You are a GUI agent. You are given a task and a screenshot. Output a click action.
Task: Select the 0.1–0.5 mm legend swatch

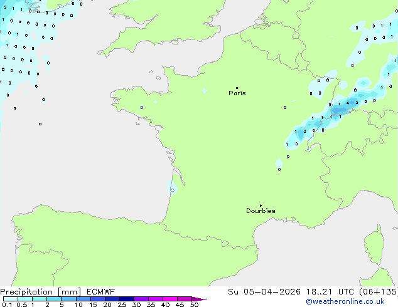point(11,299)
